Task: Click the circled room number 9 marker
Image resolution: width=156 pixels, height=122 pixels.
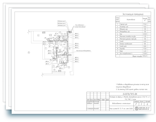Action: click(69, 67)
